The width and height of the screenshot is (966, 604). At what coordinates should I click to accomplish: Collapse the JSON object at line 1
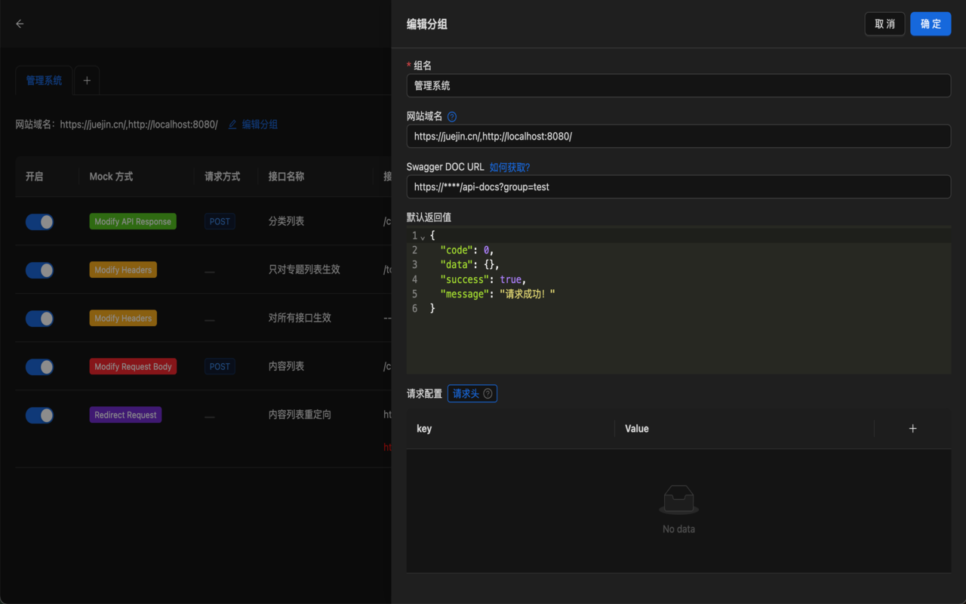421,235
